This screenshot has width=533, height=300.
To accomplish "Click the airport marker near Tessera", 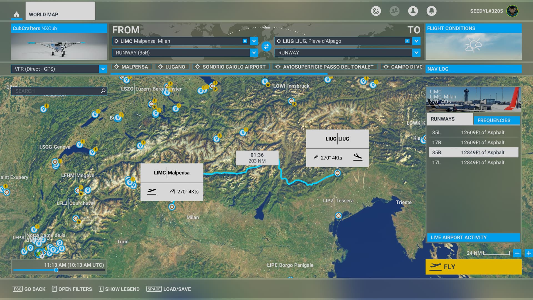I will tap(338, 216).
